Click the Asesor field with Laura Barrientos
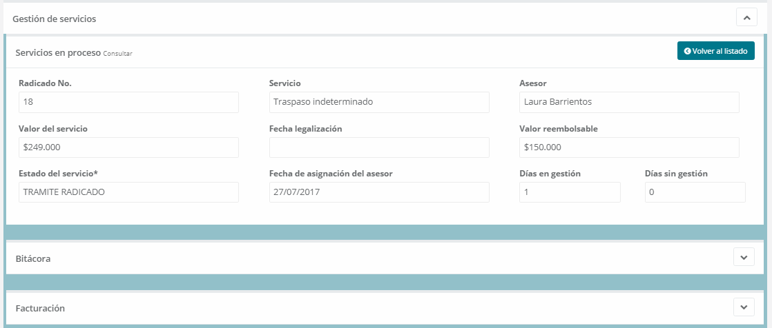The image size is (772, 328). coord(628,102)
